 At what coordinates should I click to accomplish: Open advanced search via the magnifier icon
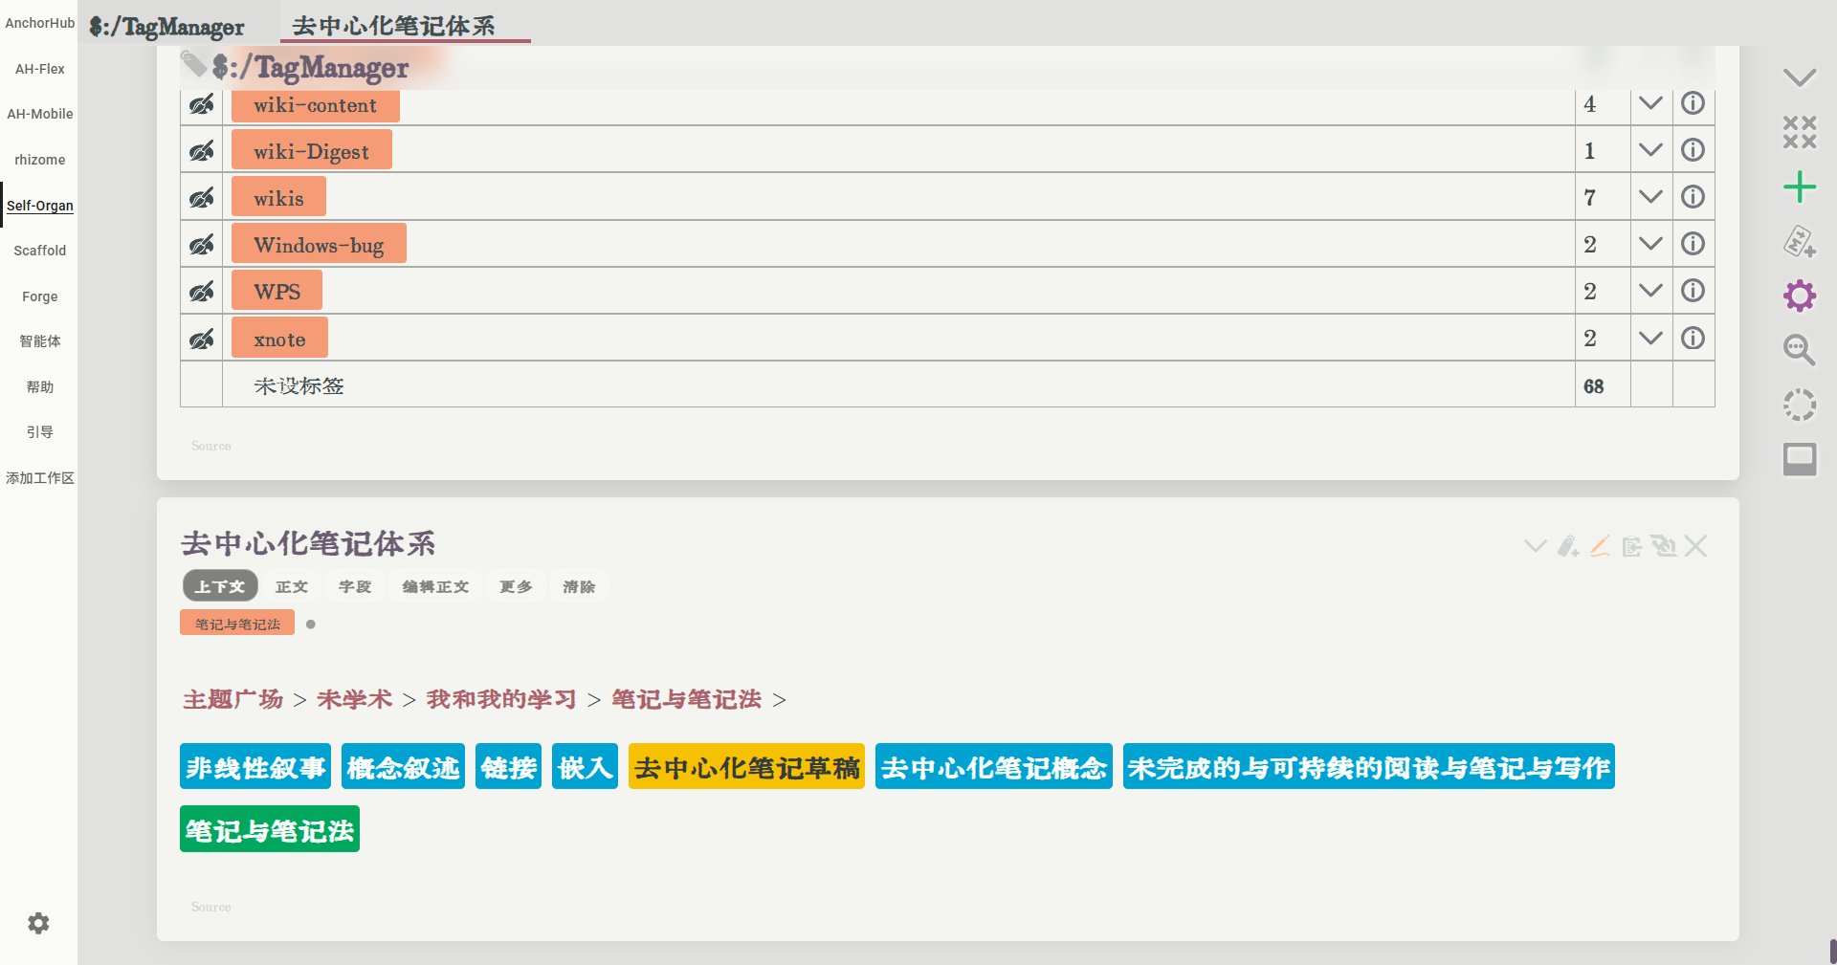click(x=1800, y=351)
